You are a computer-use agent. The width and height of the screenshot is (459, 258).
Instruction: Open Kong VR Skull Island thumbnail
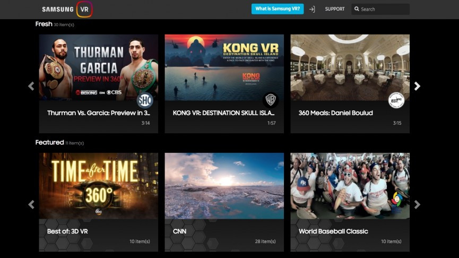(x=224, y=67)
